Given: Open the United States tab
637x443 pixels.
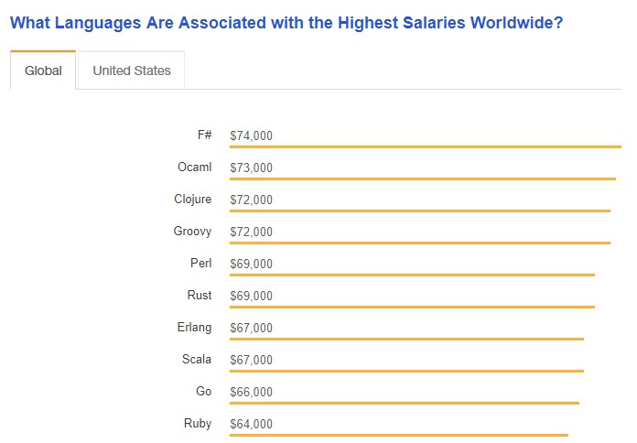Looking at the screenshot, I should click(x=132, y=70).
